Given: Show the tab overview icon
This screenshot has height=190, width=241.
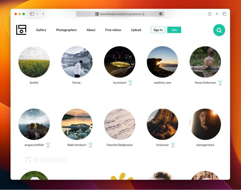Looking at the screenshot, I should [x=224, y=14].
